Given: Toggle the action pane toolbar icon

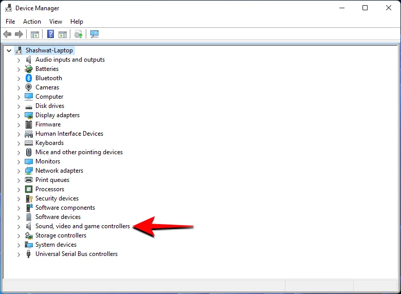Looking at the screenshot, I should [63, 34].
